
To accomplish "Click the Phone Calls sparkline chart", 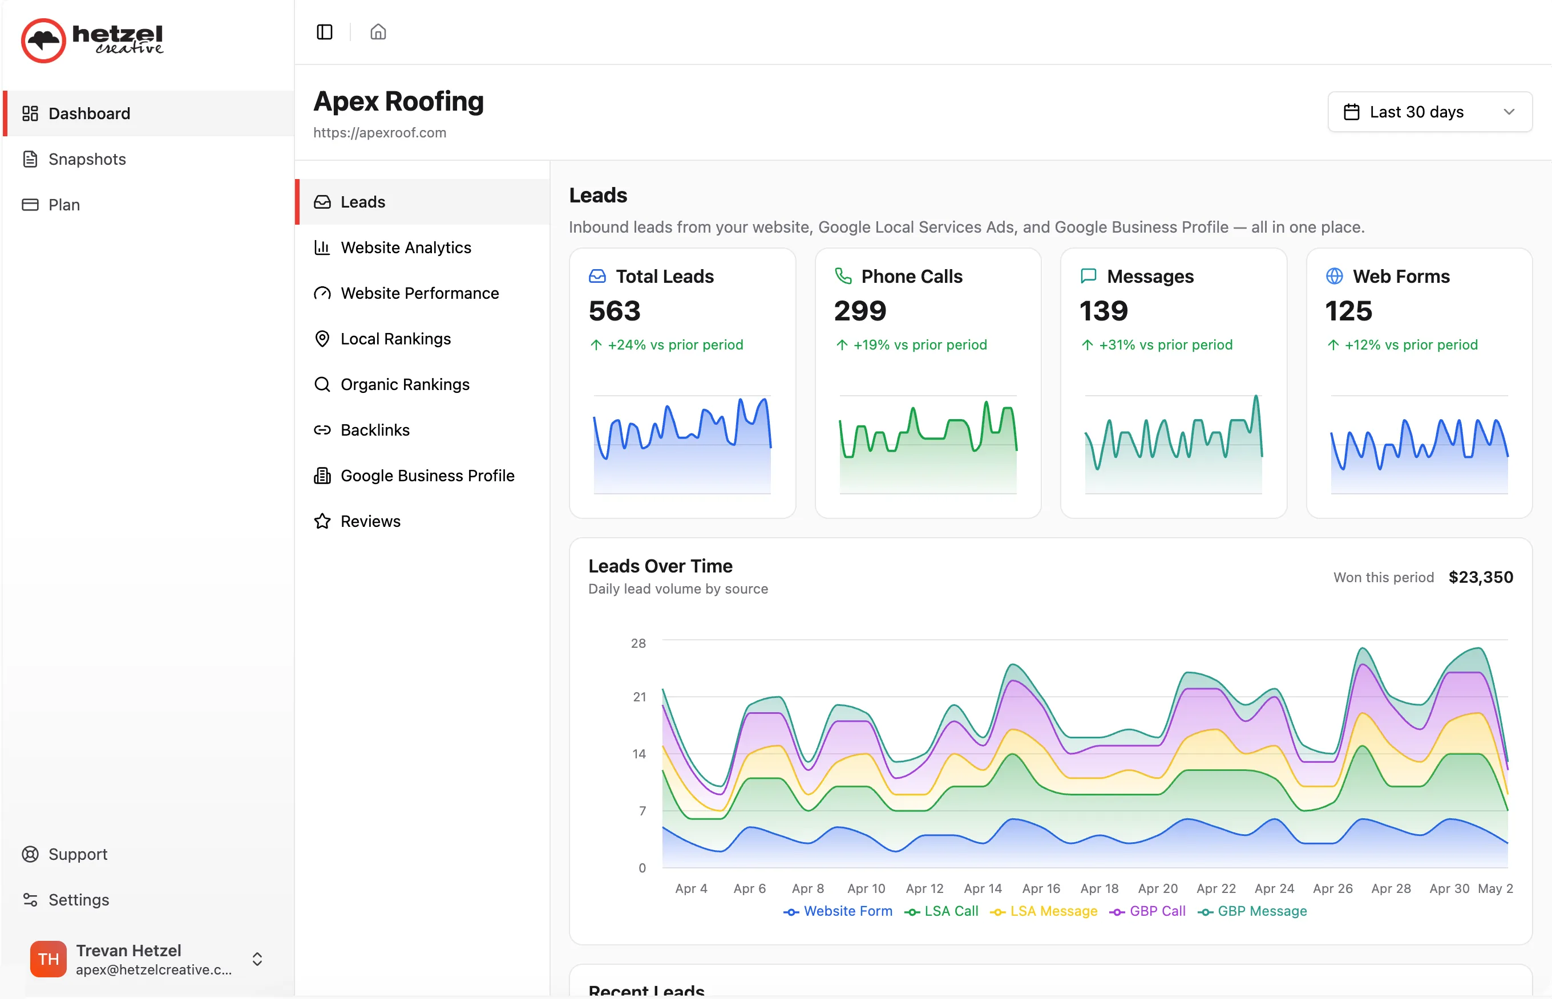I will (x=928, y=445).
